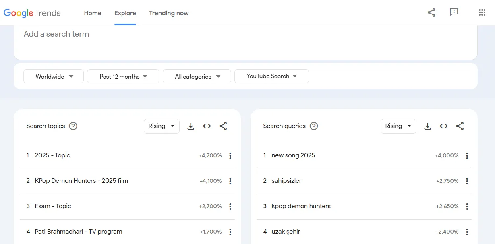Click the +2,400% value for uzak şehir
Image resolution: width=495 pixels, height=244 pixels.
(447, 232)
